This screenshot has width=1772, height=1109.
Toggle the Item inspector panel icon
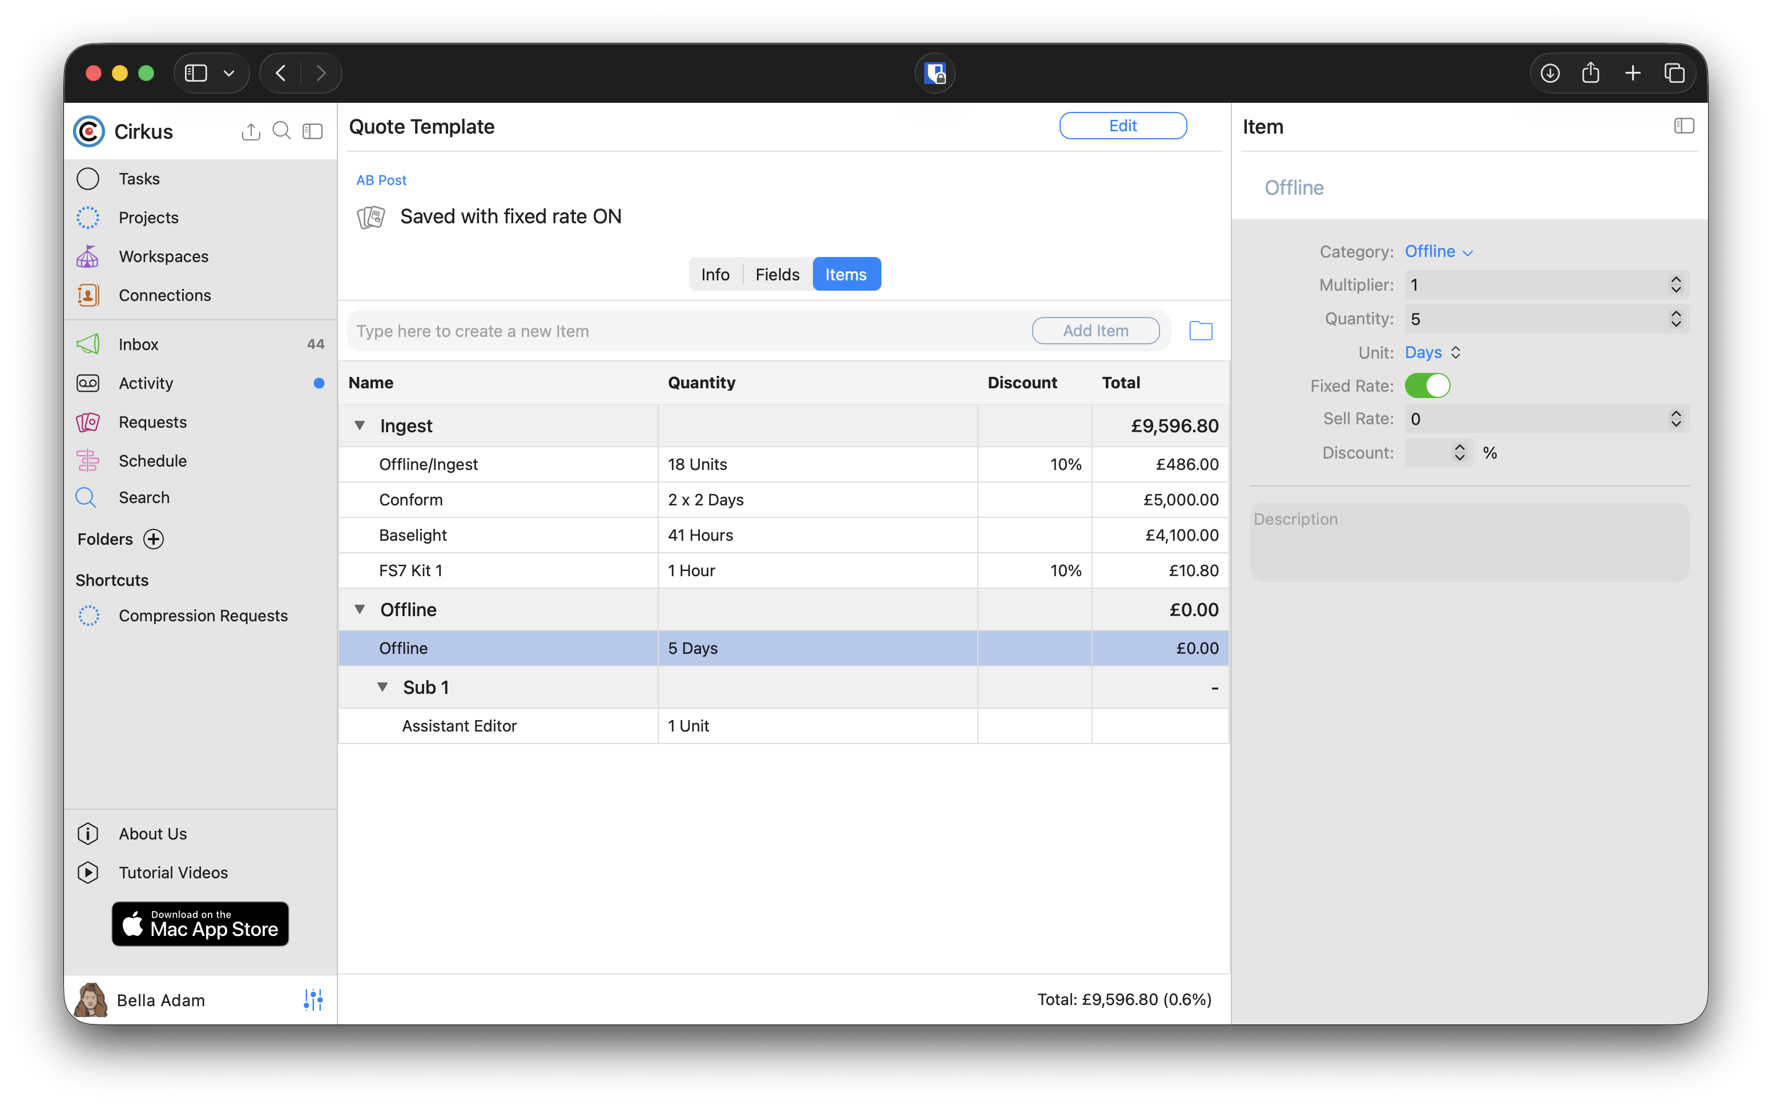(1684, 126)
